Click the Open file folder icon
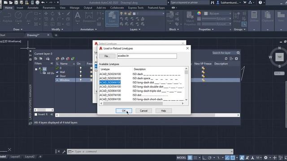Viewport: 287px width, 161px height. coord(11,3)
